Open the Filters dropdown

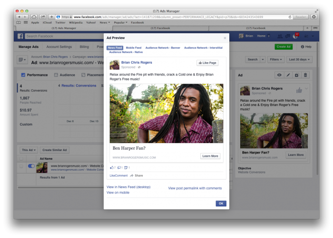click(275, 59)
